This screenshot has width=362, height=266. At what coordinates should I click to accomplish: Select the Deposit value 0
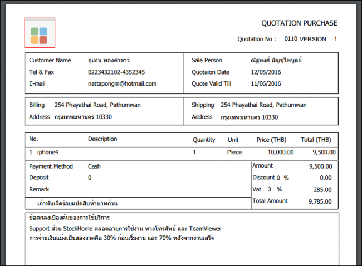point(90,178)
